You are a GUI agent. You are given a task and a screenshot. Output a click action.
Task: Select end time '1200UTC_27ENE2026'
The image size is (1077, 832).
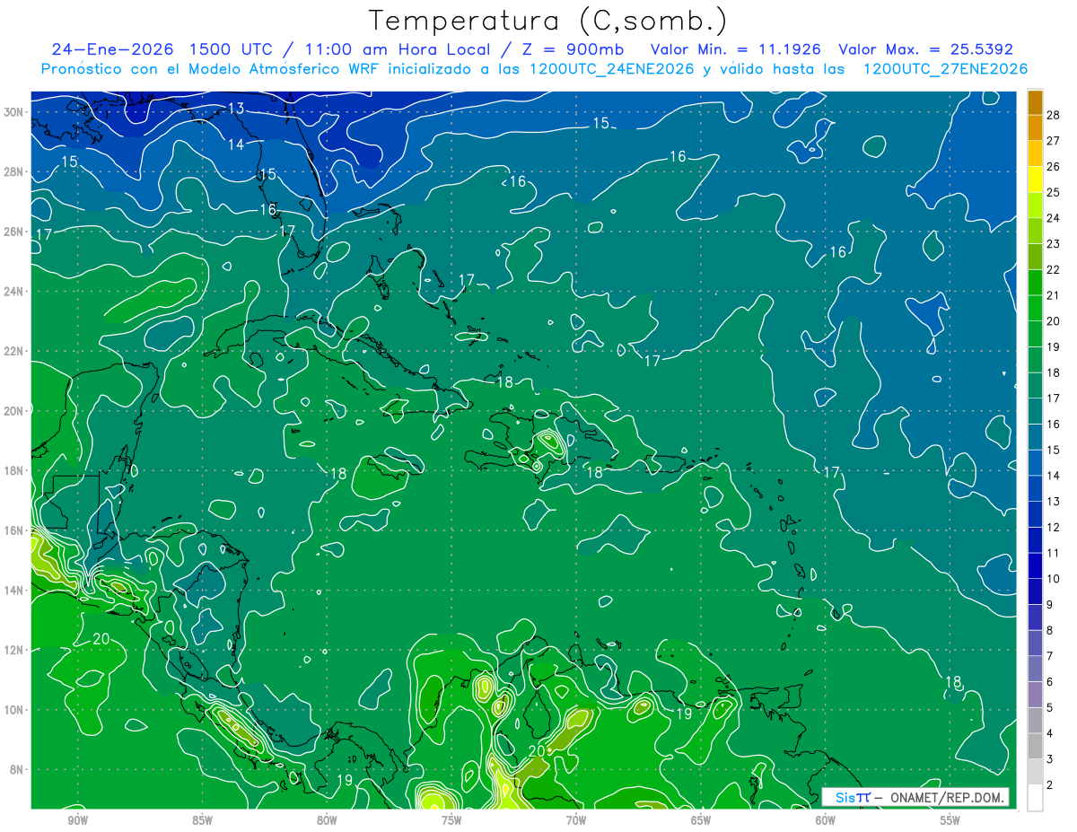945,69
